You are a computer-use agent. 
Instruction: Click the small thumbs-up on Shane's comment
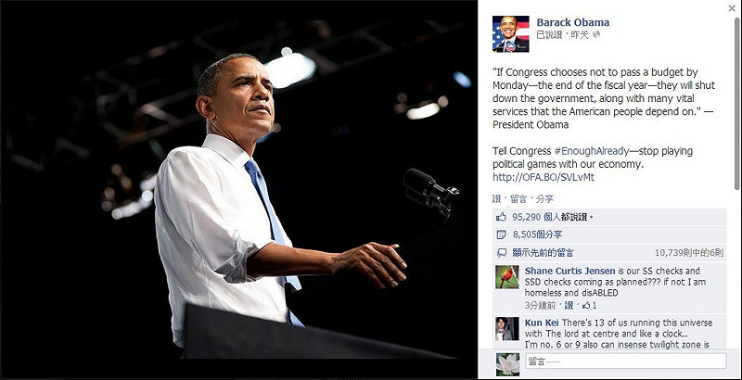(586, 305)
